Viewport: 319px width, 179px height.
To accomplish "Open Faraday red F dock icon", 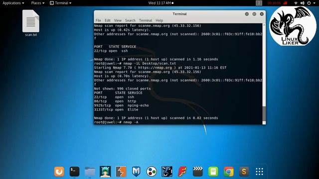I will click(x=182, y=172).
